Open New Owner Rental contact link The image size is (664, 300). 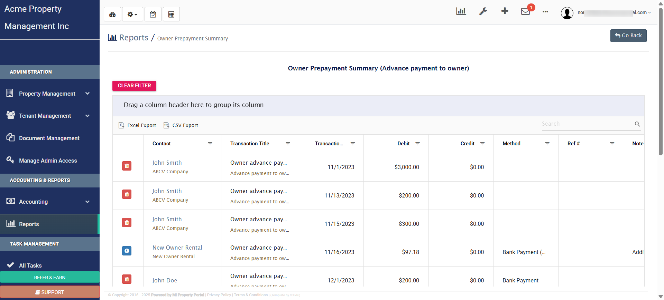pos(177,248)
